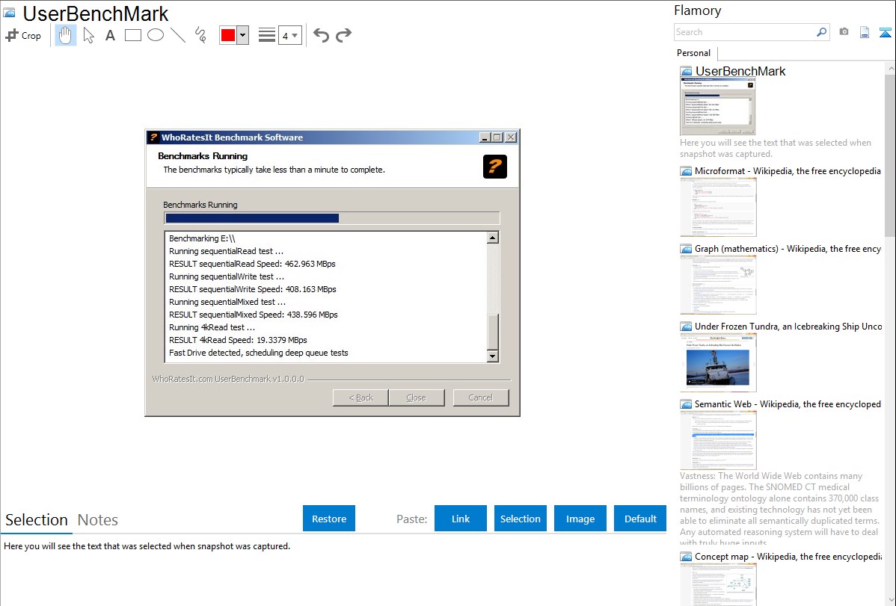Open the Semantic Web snapshot thumbnail
The height and width of the screenshot is (606, 896).
pos(718,440)
